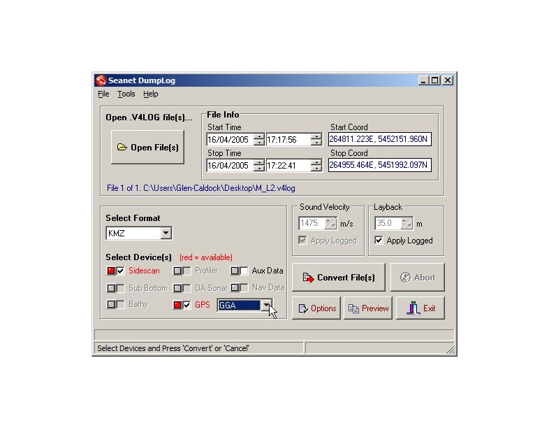Click the conversion progress bar
This screenshot has height=428, width=549.
(x=274, y=335)
